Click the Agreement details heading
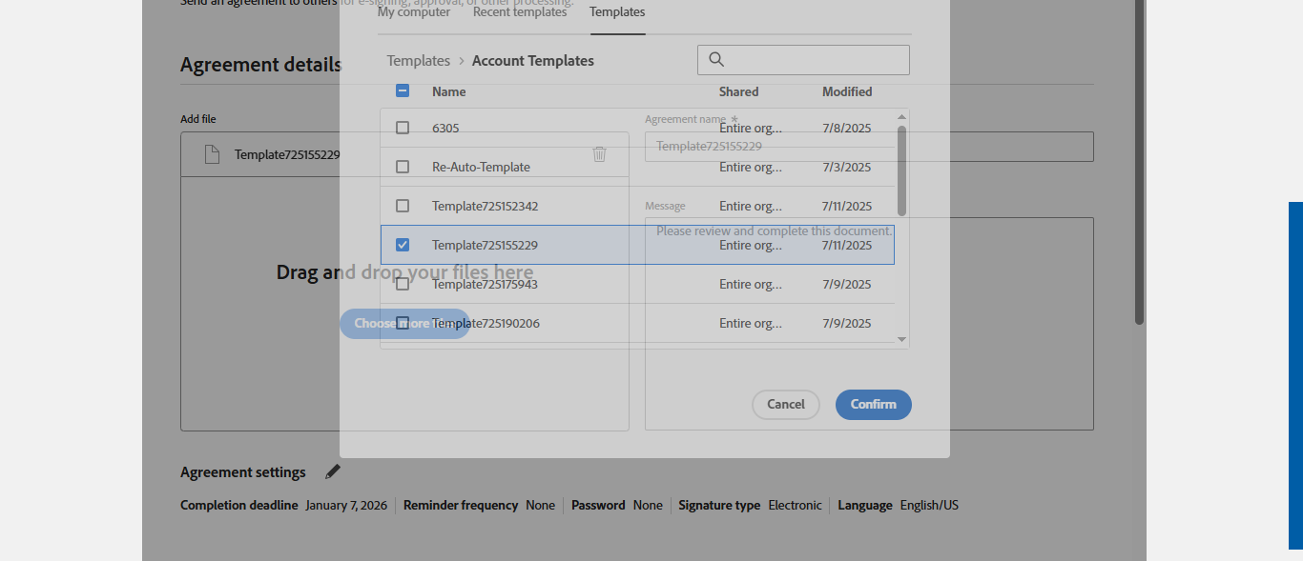Image resolution: width=1303 pixels, height=561 pixels. click(x=260, y=65)
